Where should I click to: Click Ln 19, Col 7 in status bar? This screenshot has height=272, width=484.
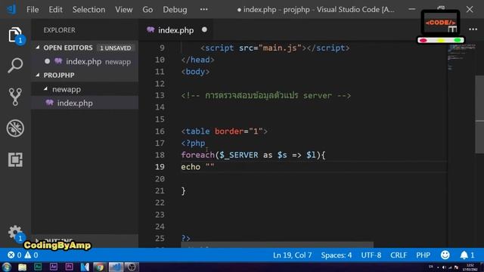click(293, 255)
